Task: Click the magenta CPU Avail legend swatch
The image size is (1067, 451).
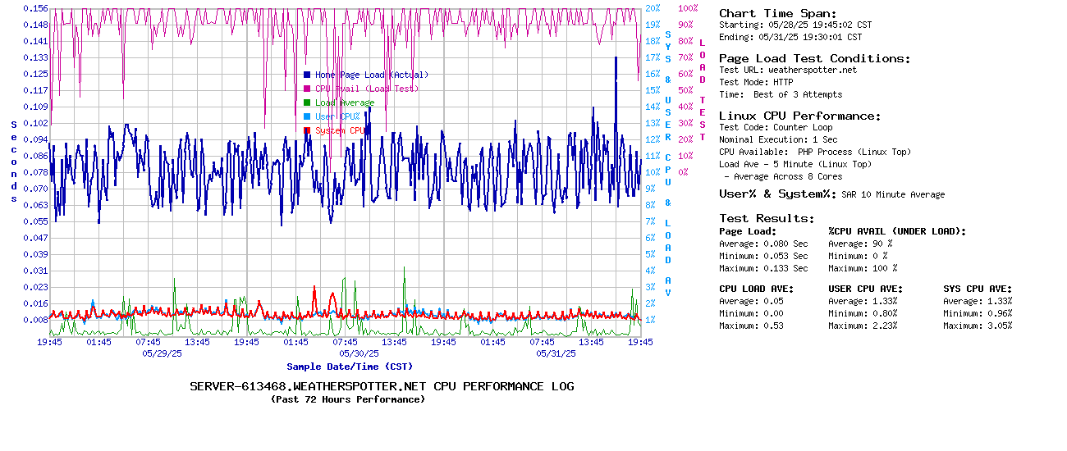Action: click(307, 89)
